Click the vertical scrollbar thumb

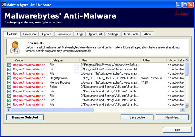coord(187,69)
